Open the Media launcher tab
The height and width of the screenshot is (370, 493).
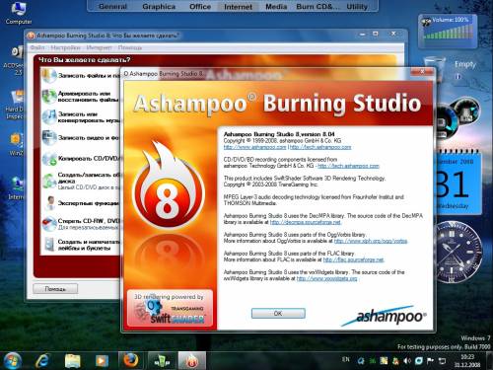(276, 7)
